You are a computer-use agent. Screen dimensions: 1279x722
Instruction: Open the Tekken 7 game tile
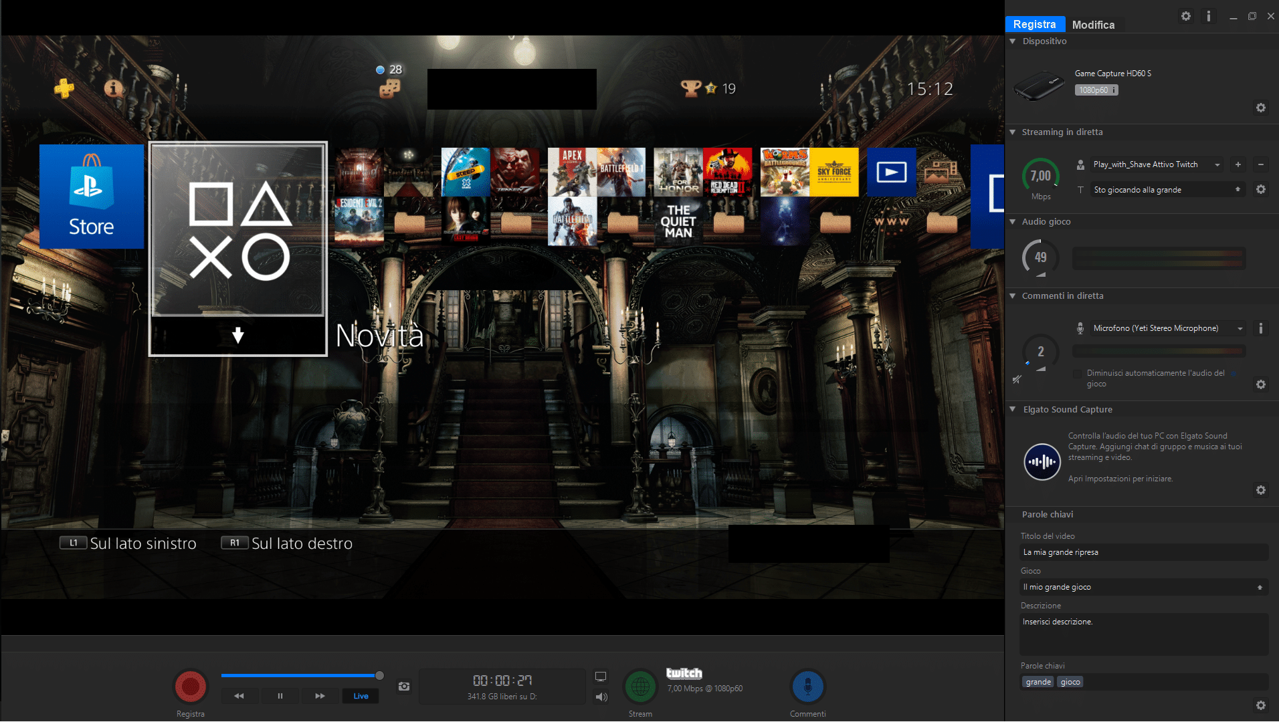(x=515, y=172)
